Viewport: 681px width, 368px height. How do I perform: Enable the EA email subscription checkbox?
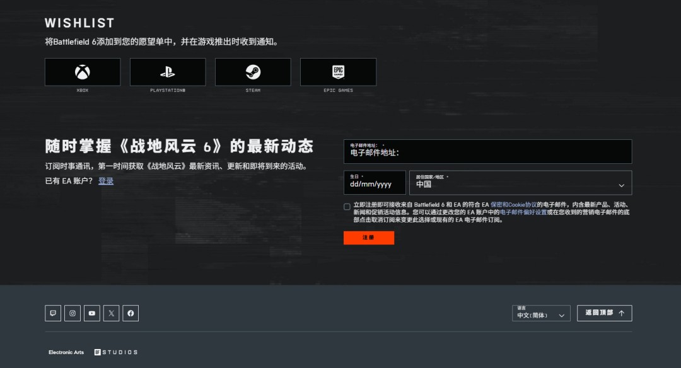[347, 207]
